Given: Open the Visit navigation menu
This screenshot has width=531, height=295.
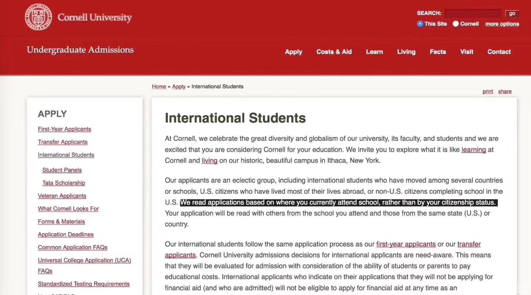Looking at the screenshot, I should pos(466,52).
